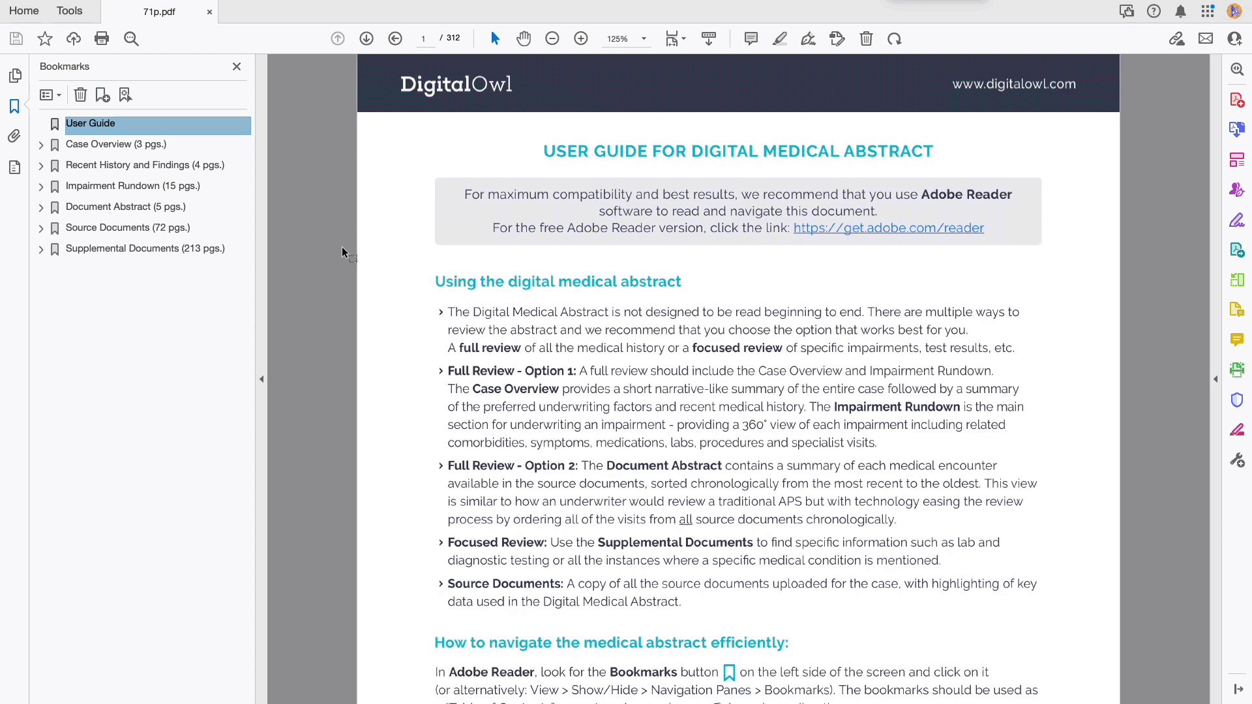The width and height of the screenshot is (1252, 704).
Task: Click the close bookmarks panel button
Action: pyautogui.click(x=237, y=66)
